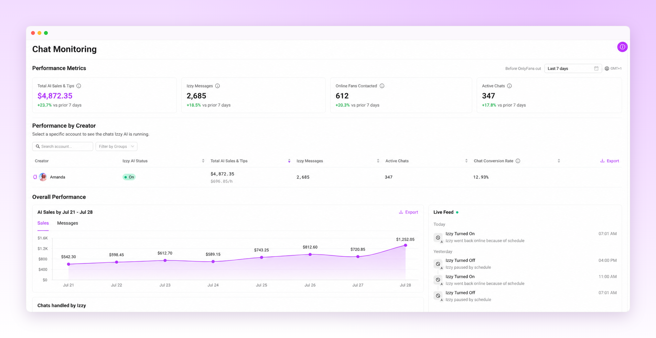656x338 pixels.
Task: Export the AI Sales chart data
Action: coord(408,212)
